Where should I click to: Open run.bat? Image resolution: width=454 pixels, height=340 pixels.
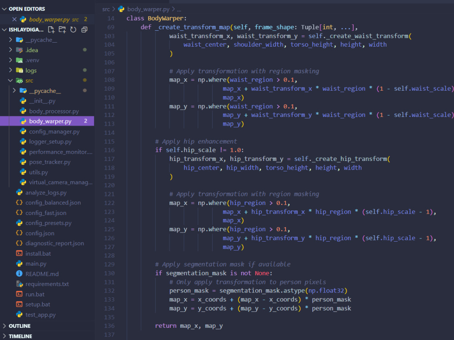[x=35, y=294]
